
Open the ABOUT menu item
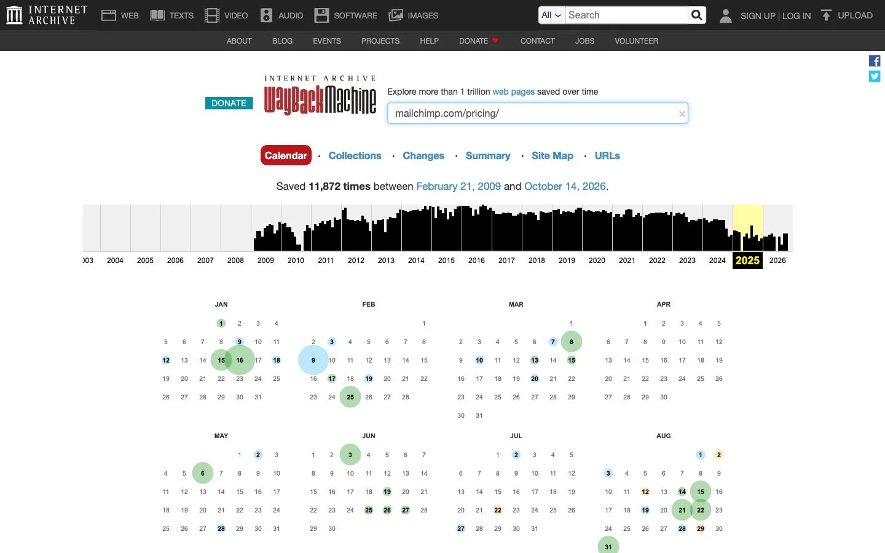pos(239,41)
